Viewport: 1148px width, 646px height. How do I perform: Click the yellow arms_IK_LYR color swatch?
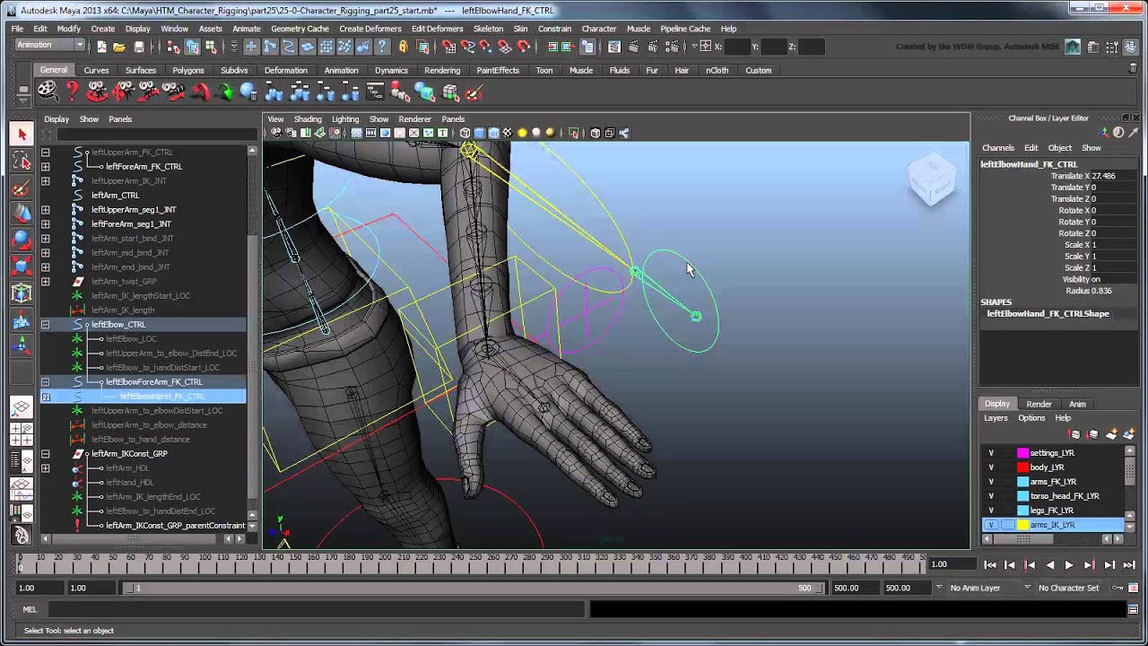click(1022, 525)
